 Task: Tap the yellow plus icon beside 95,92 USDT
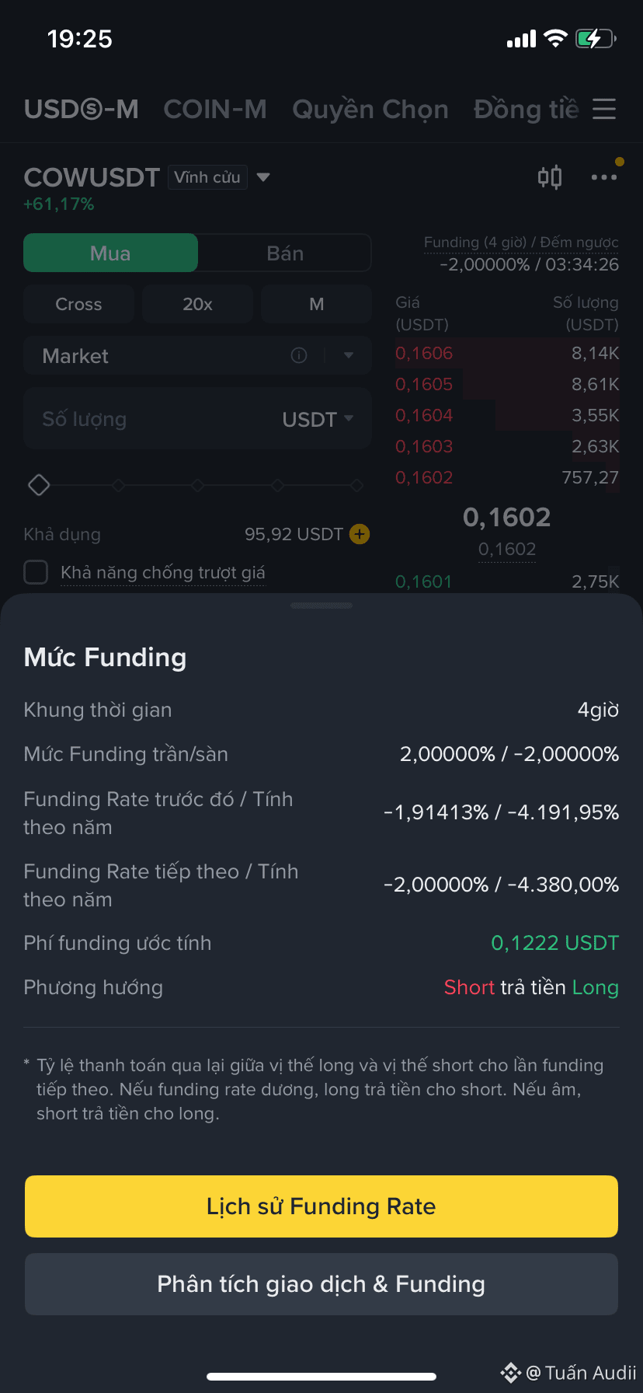[x=360, y=534]
